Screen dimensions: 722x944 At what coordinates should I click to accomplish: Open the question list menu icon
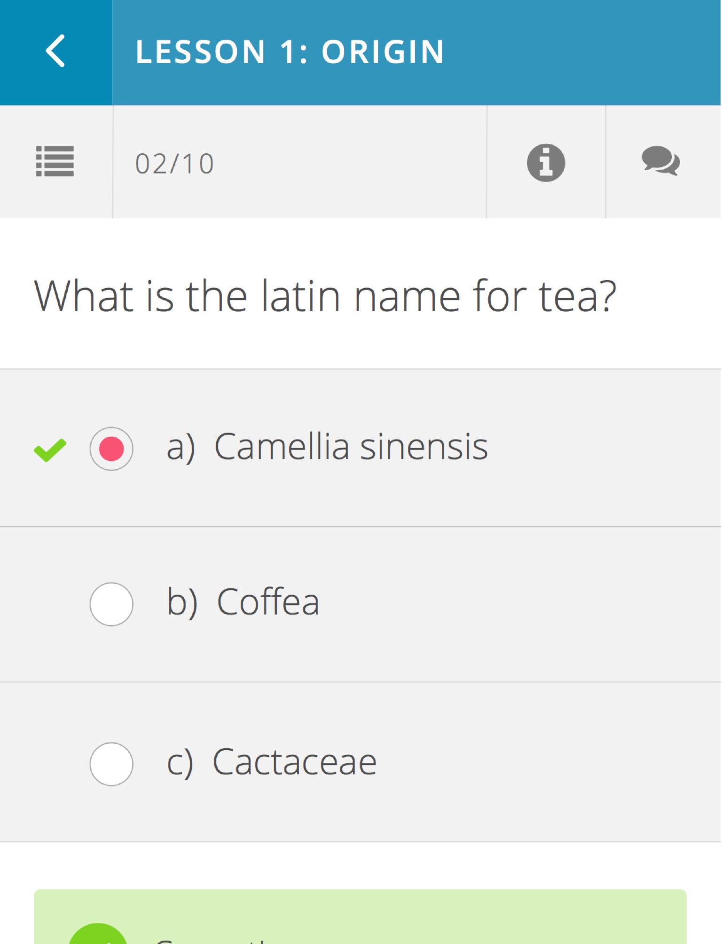point(55,161)
